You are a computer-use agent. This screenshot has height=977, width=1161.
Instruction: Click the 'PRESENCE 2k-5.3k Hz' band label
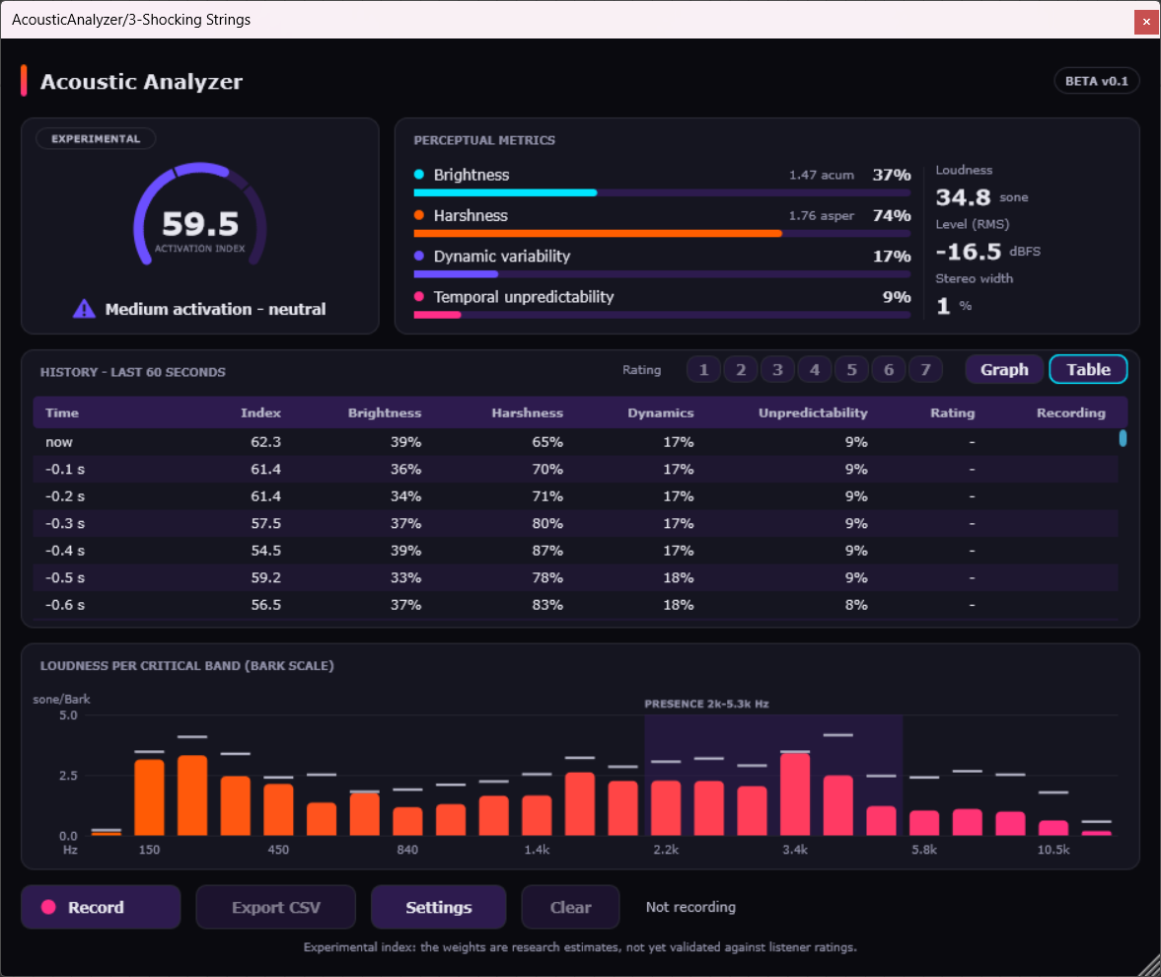pyautogui.click(x=706, y=704)
